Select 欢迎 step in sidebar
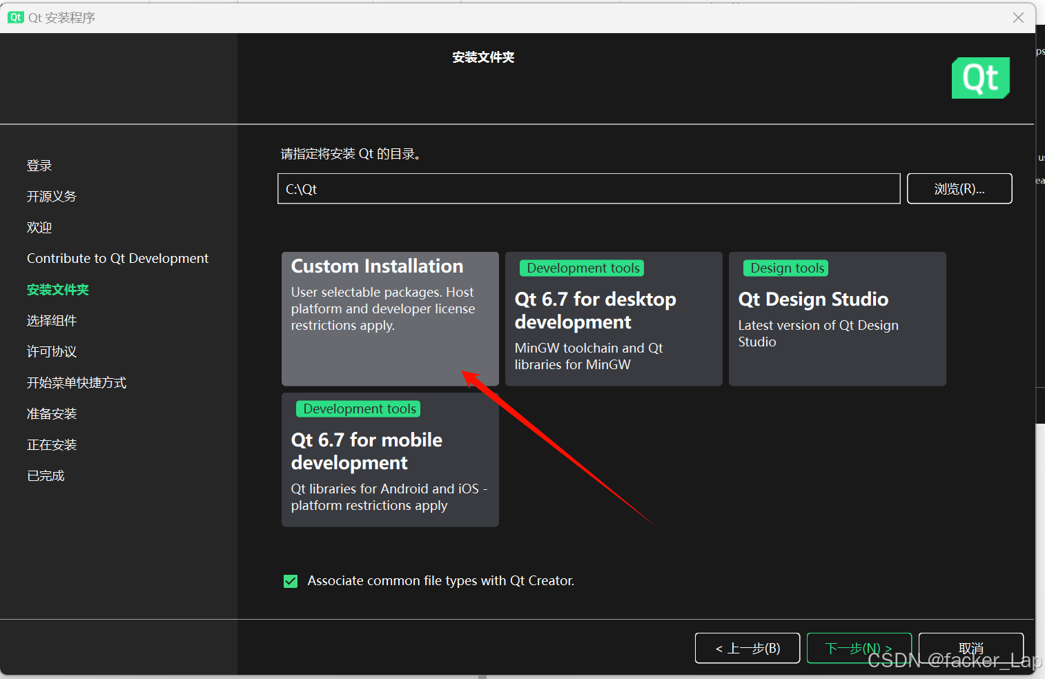 click(39, 228)
